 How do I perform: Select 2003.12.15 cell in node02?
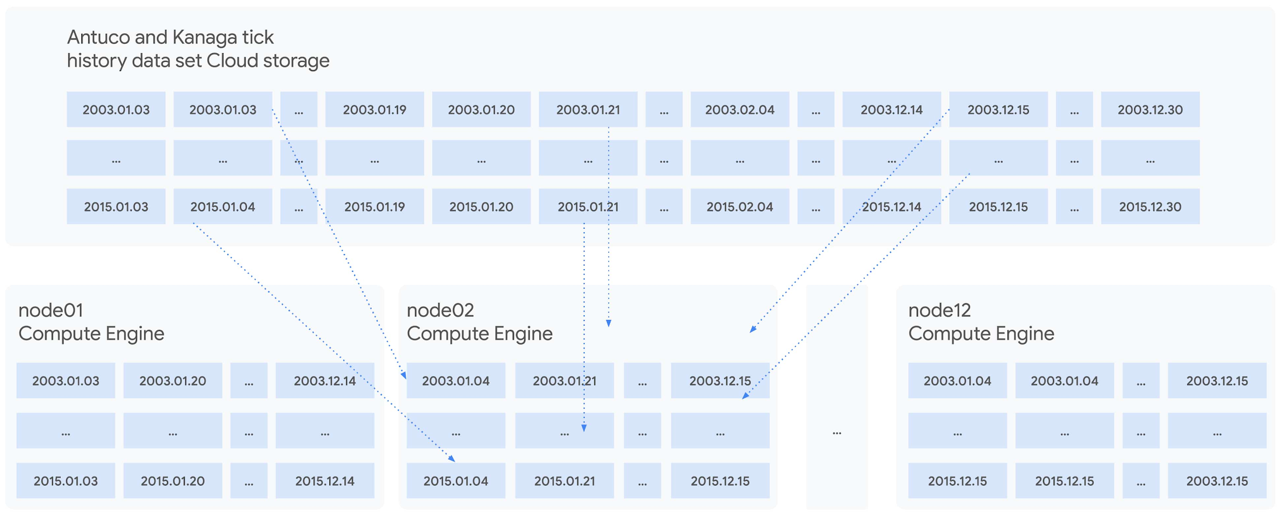pyautogui.click(x=720, y=381)
